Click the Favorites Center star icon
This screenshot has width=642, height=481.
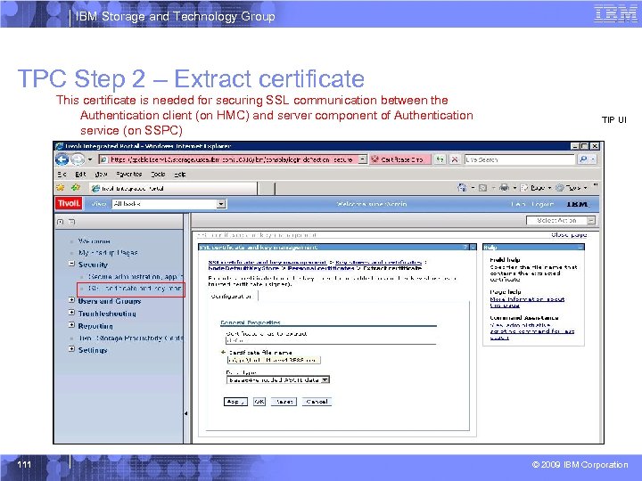[61, 188]
